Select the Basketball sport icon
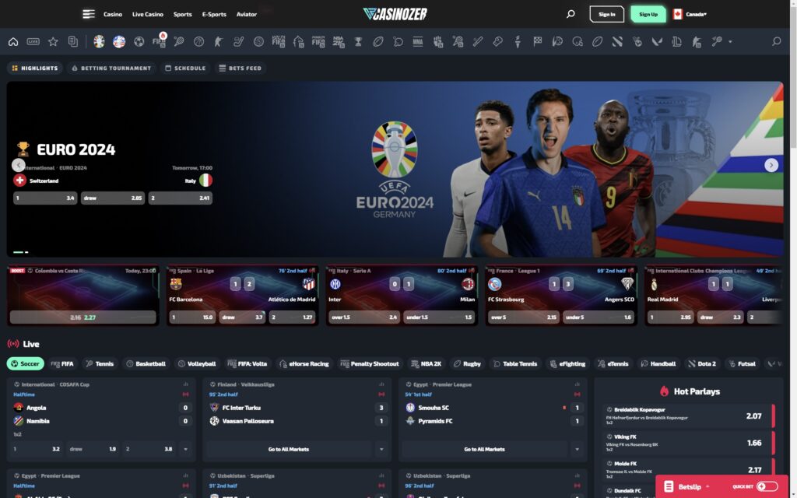The image size is (797, 498). (x=198, y=42)
